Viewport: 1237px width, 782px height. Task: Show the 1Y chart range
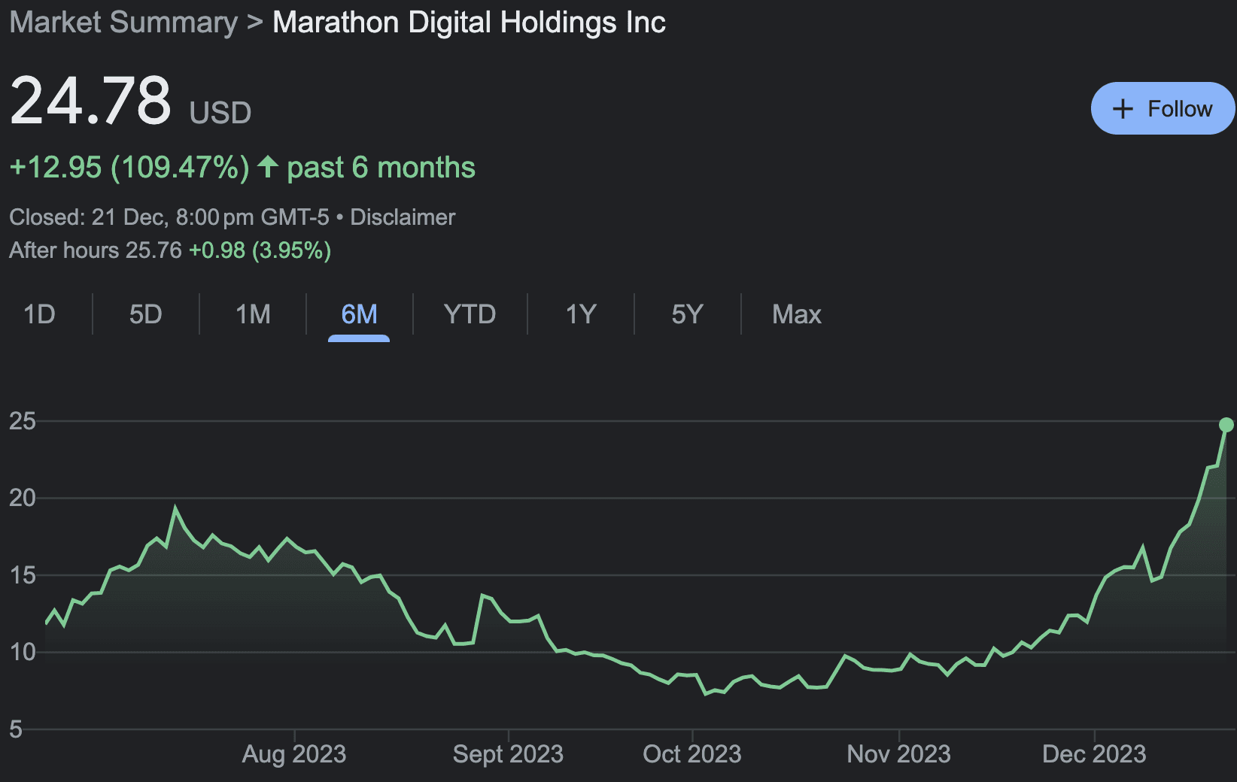pyautogui.click(x=581, y=314)
